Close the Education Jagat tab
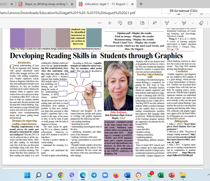 click(132, 4)
